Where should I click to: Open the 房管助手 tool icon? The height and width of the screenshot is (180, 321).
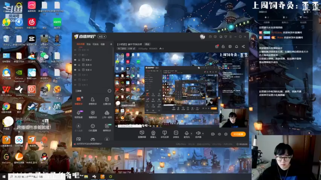93,101
